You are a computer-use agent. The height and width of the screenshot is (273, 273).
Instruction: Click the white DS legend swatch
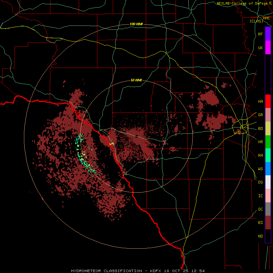point(268,182)
